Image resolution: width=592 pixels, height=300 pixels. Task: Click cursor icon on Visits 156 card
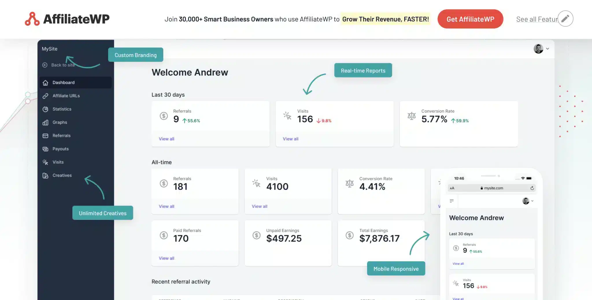(287, 116)
